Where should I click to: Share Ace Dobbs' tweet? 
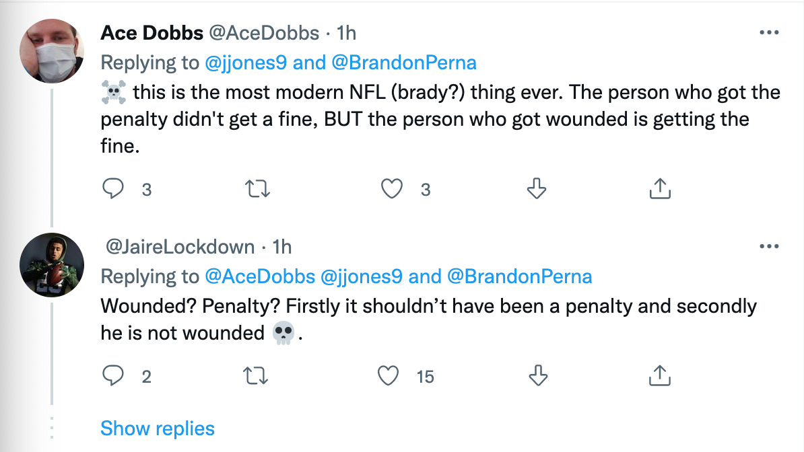[660, 188]
